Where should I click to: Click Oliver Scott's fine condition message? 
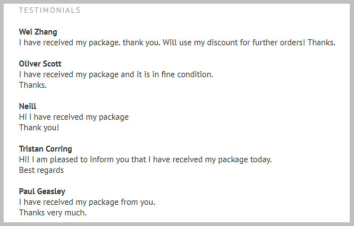[116, 74]
